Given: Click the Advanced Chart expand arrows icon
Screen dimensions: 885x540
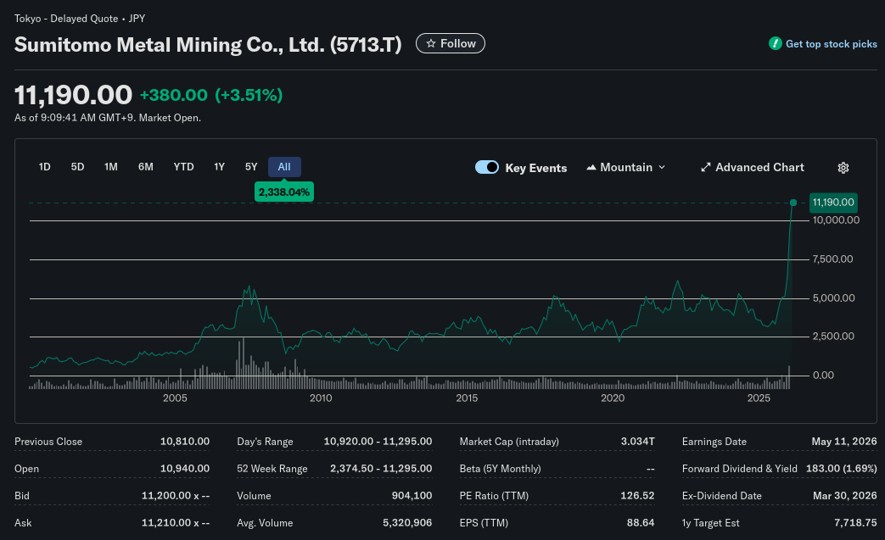Looking at the screenshot, I should click(x=705, y=167).
